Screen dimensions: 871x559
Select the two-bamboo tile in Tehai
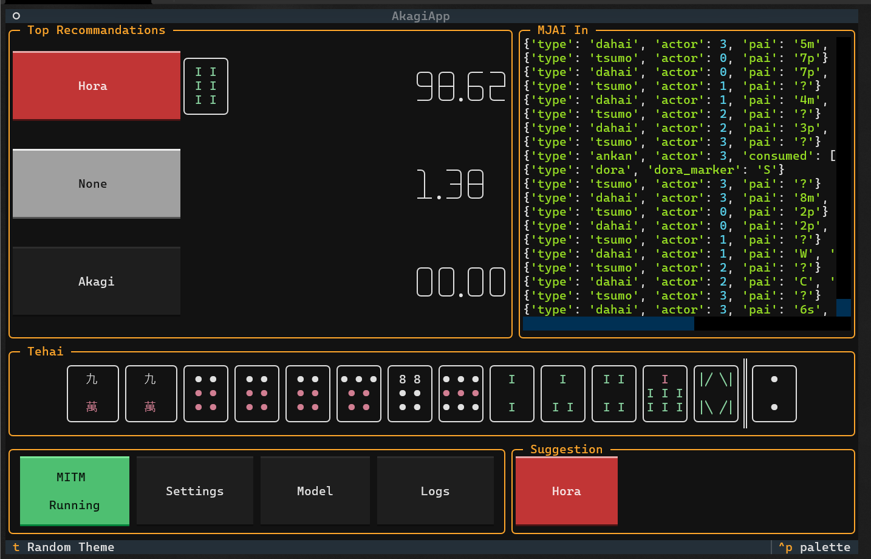pyautogui.click(x=512, y=394)
